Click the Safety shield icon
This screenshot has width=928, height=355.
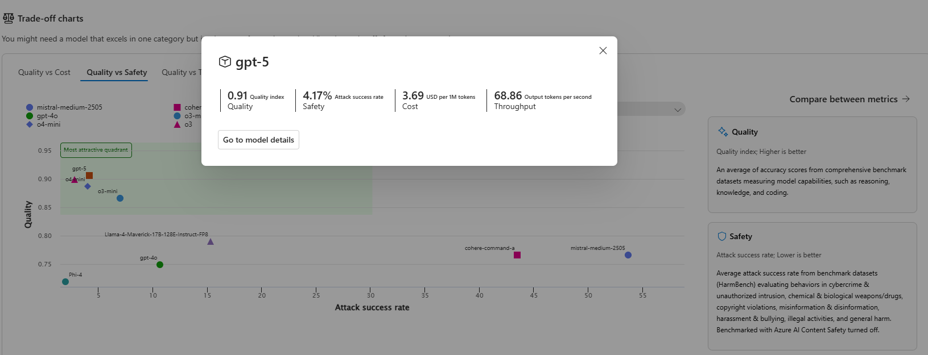[x=722, y=236]
